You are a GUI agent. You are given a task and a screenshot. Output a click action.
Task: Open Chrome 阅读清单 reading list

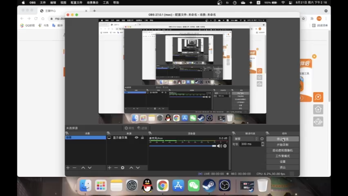tap(320, 25)
